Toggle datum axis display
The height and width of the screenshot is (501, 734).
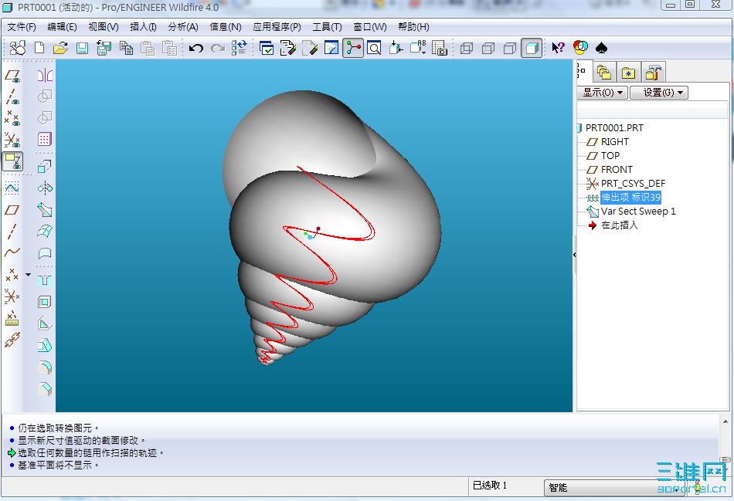[x=12, y=96]
